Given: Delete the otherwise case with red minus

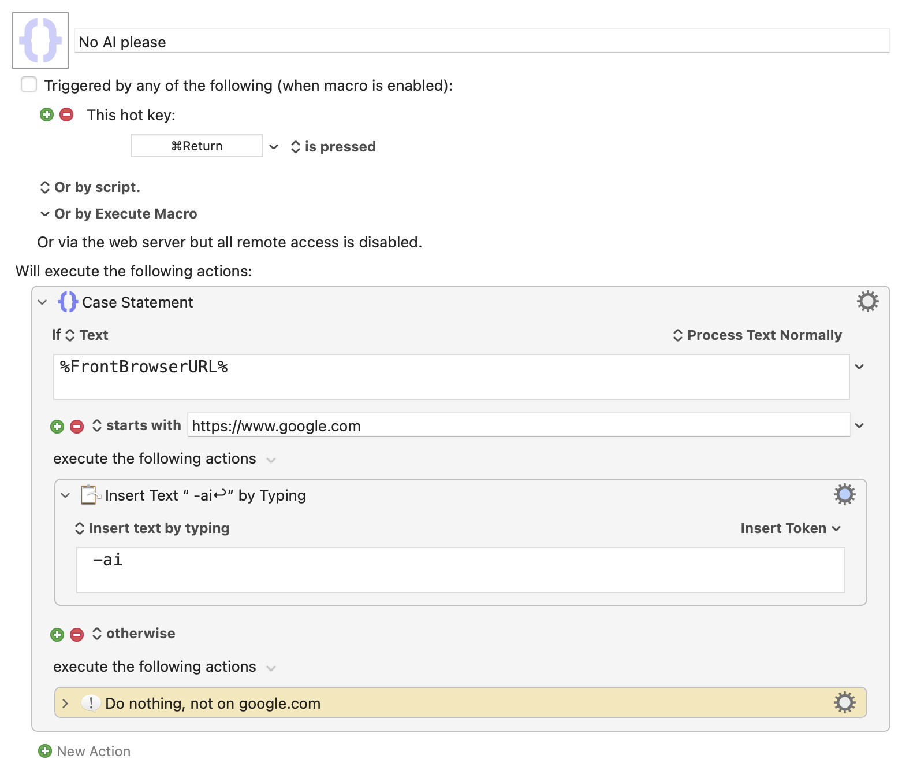Looking at the screenshot, I should click(x=77, y=635).
